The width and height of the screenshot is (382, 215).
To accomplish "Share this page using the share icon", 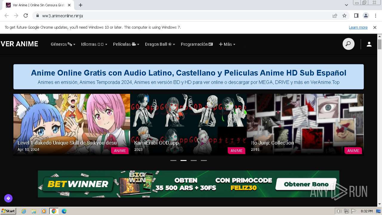I will pos(335,16).
